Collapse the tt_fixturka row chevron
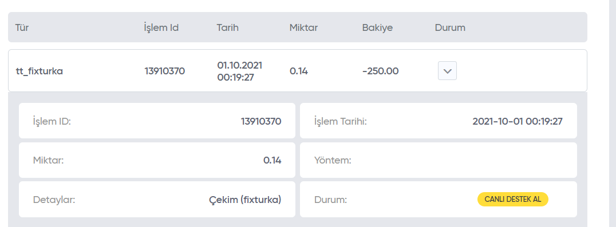Screen dimensions: 616x227 click(x=447, y=71)
